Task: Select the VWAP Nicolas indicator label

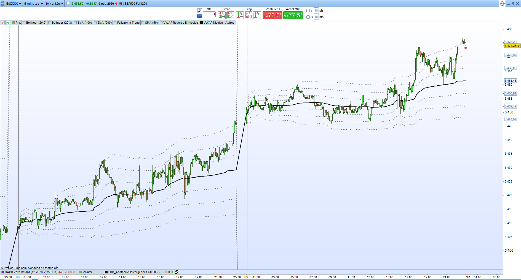Action: click(213, 23)
